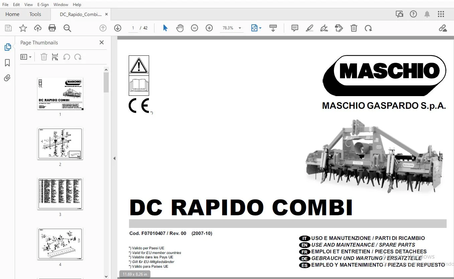
Task: Open the Help question mark icon
Action: [x=413, y=14]
